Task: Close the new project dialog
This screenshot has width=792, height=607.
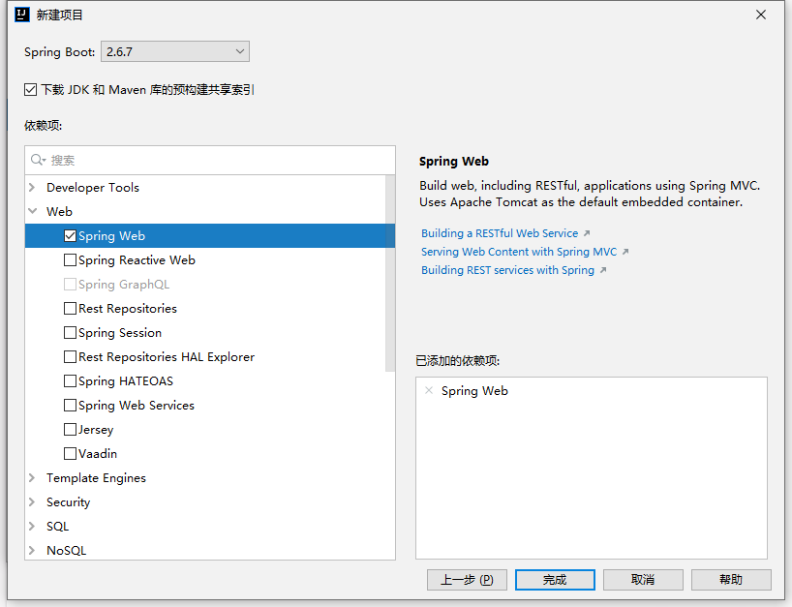Action: coord(761,15)
